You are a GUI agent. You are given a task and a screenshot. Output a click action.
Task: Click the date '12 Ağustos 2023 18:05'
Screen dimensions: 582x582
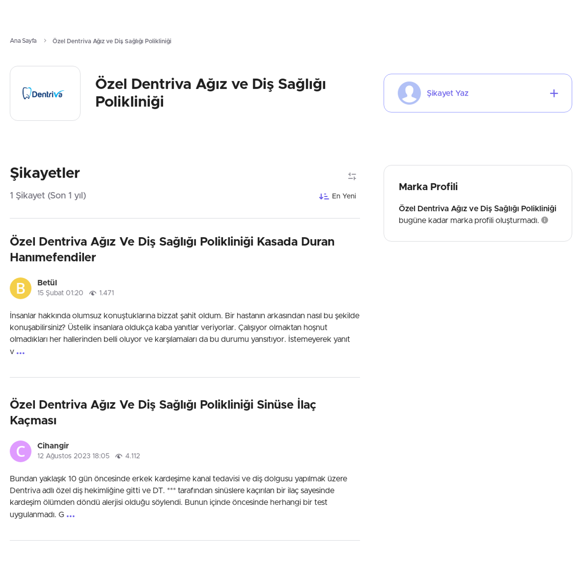tap(73, 456)
